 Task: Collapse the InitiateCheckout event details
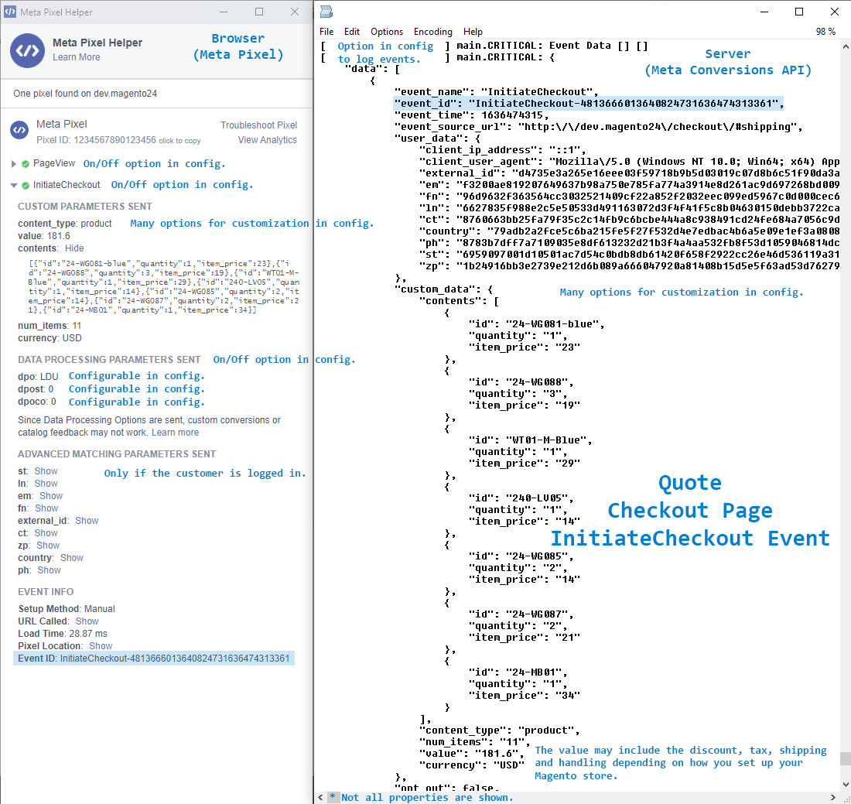pos(13,184)
